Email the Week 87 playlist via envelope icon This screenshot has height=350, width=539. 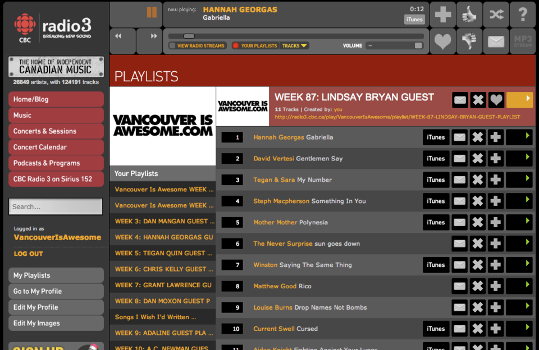(460, 100)
